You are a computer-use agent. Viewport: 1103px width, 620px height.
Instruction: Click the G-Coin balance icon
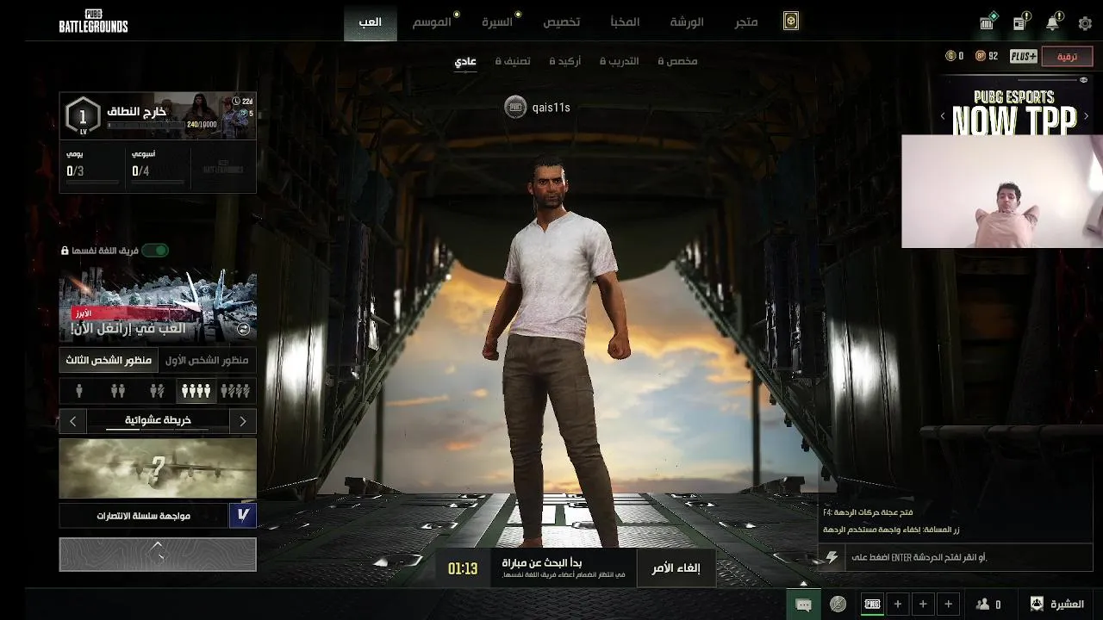[x=950, y=56]
